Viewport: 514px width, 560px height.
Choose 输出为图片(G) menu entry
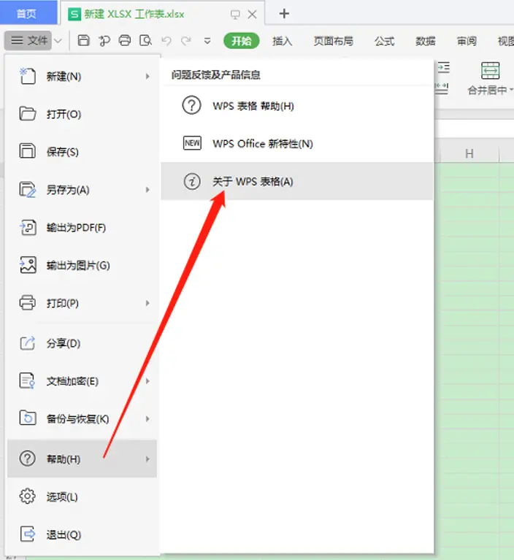click(83, 265)
